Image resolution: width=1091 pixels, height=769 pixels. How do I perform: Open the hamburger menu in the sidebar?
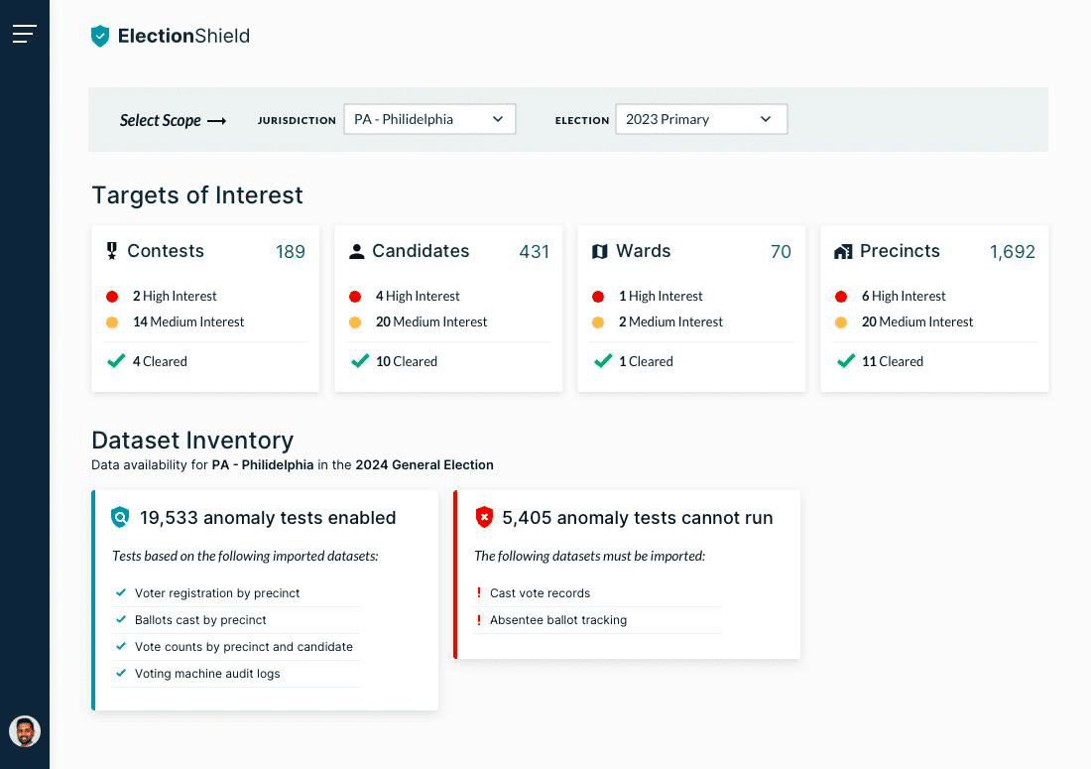click(25, 34)
